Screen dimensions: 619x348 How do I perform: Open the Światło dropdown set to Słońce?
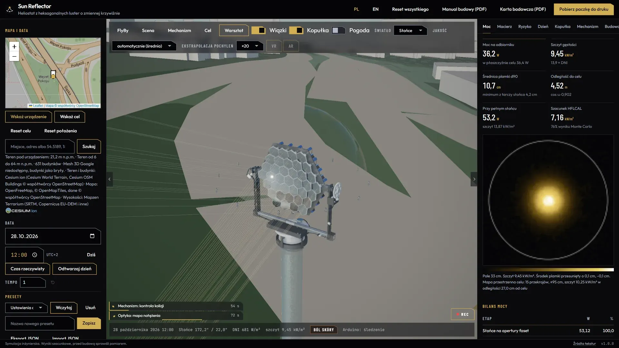pos(410,30)
